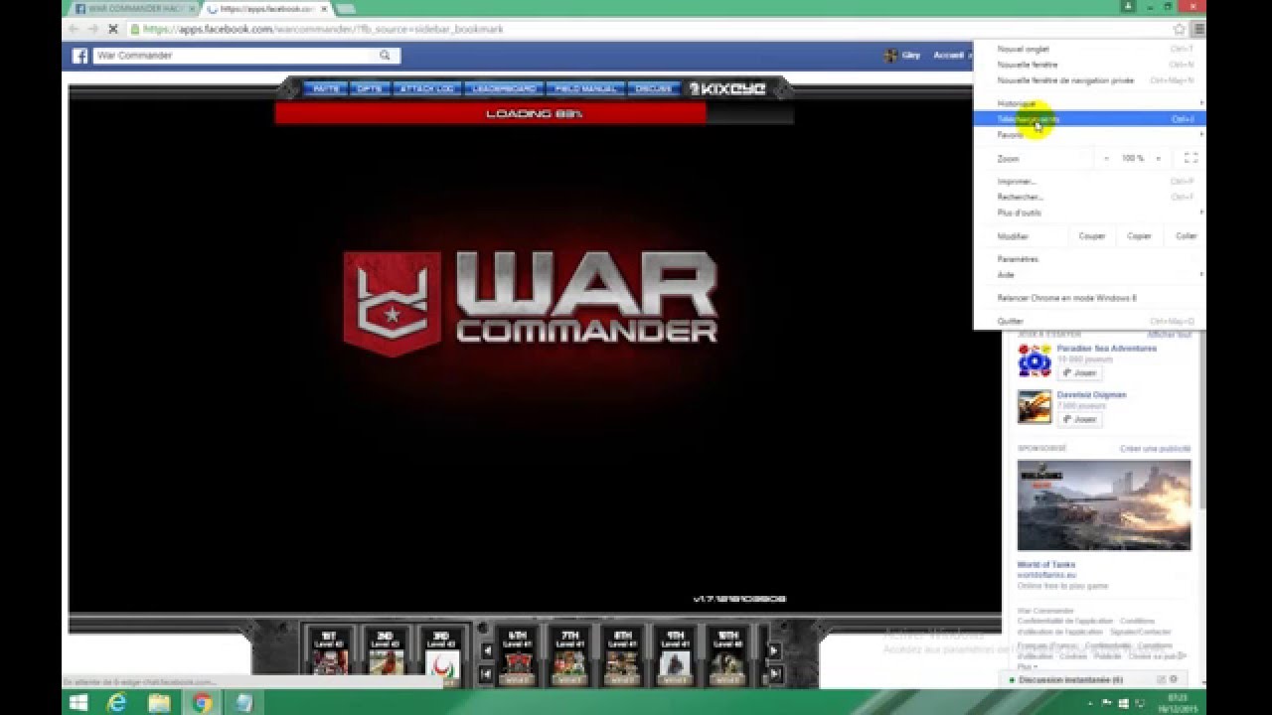Viewport: 1272px width, 715px height.
Task: Open the Windows Start button
Action: coord(79,703)
